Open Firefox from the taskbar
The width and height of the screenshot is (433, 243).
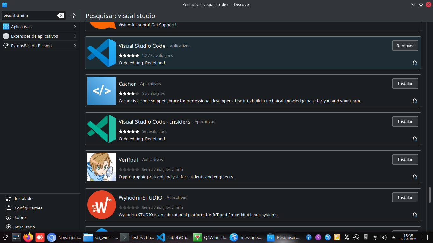click(x=28, y=237)
